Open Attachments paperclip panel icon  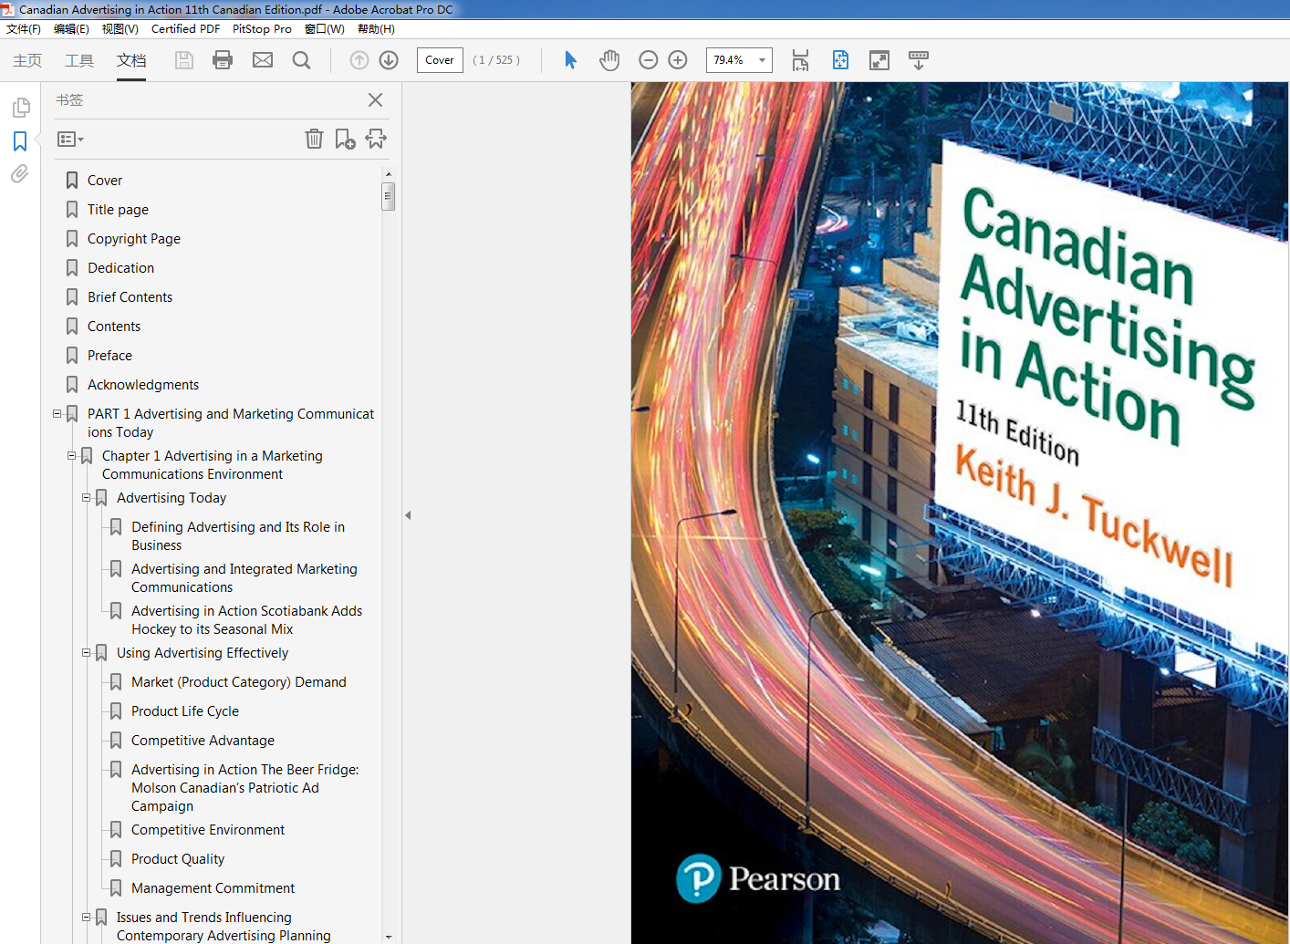point(20,173)
